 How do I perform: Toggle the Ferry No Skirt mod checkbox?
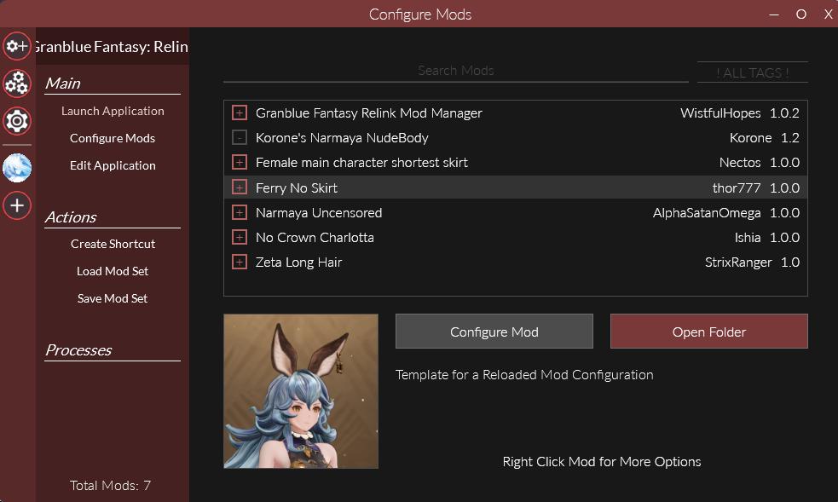pyautogui.click(x=240, y=188)
